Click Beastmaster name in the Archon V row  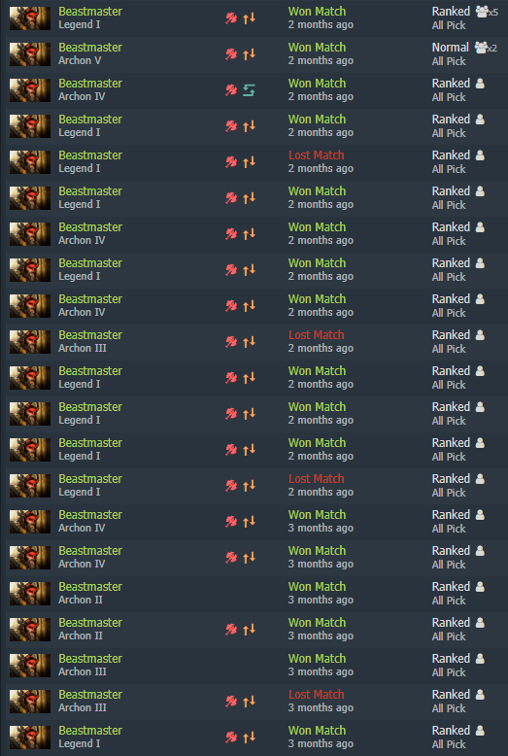pyautogui.click(x=90, y=48)
